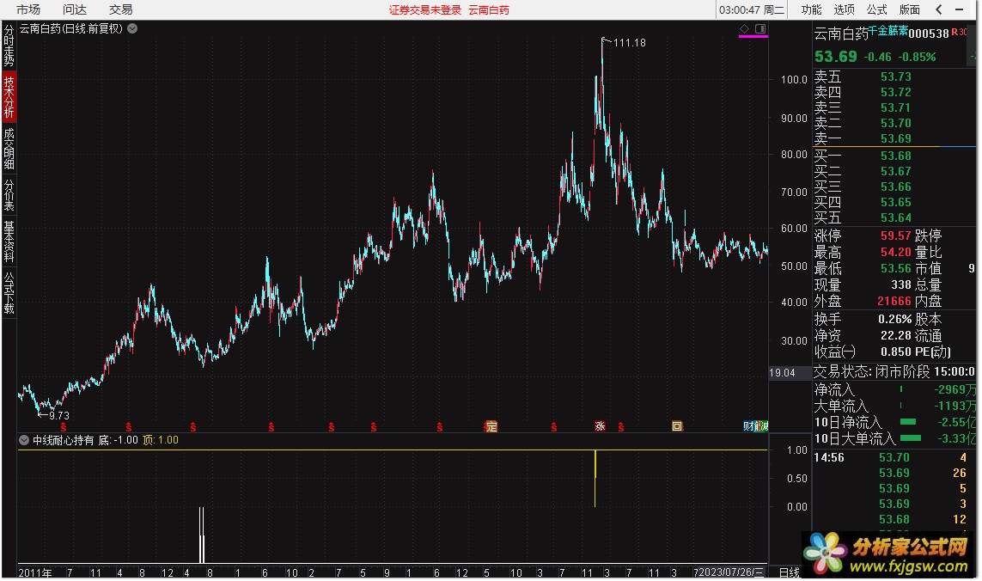Click the 最高 value 54.20
This screenshot has height=581, width=982.
[895, 252]
